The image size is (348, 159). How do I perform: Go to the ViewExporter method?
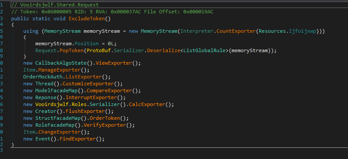pyautogui.click(x=114, y=63)
